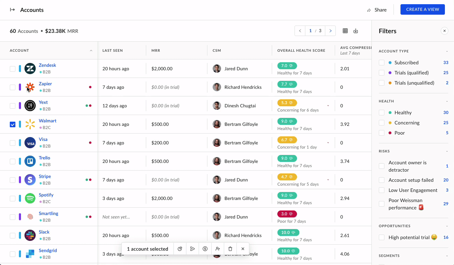Viewport: 454px width, 265px height.
Task: Collapse the OPPORTUNITIES filter section
Action: 447,226
